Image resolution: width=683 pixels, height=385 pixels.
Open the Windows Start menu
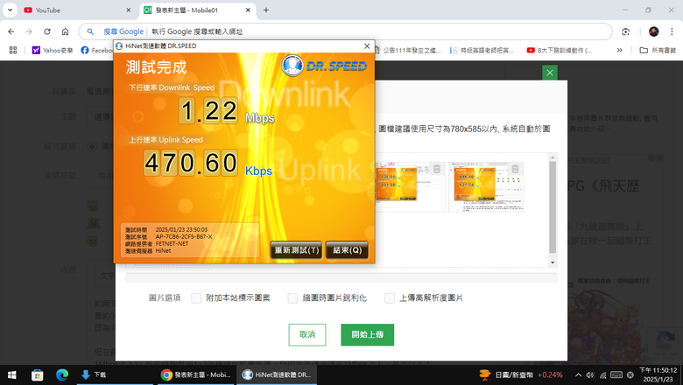12,374
